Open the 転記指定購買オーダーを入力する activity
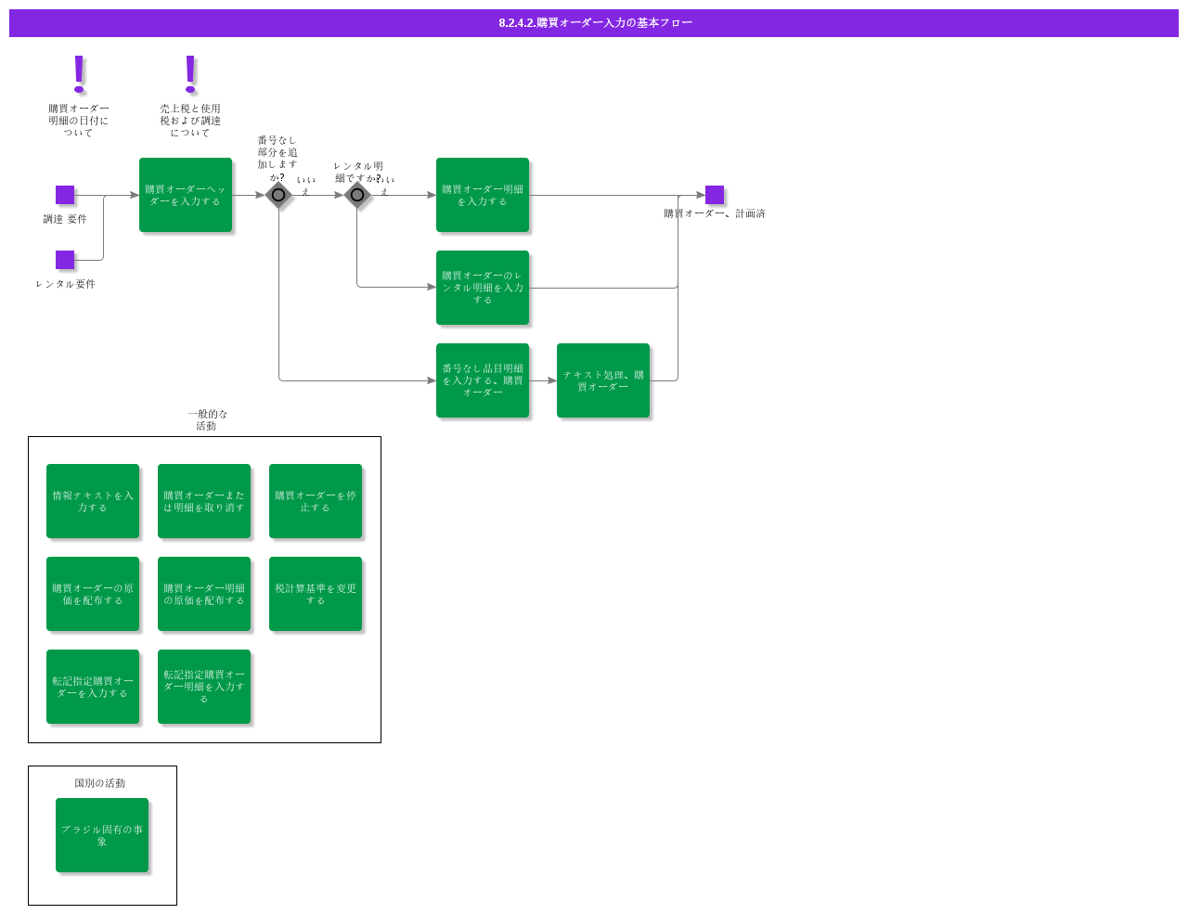The image size is (1188, 914). pyautogui.click(x=93, y=687)
